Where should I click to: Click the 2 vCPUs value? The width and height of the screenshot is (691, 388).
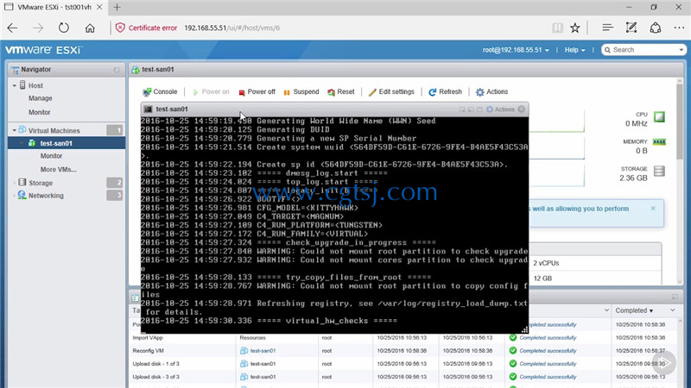pyautogui.click(x=546, y=263)
